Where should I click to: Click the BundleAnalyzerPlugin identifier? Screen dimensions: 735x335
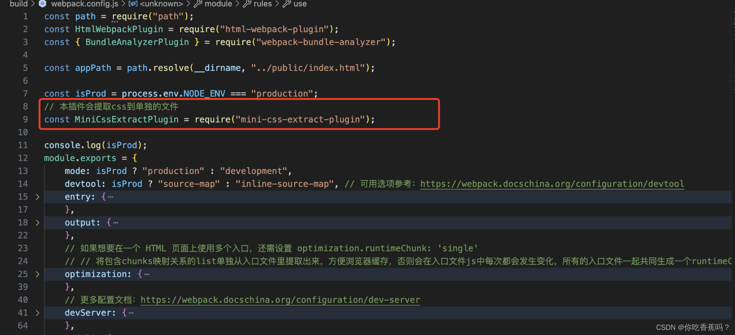pyautogui.click(x=137, y=42)
